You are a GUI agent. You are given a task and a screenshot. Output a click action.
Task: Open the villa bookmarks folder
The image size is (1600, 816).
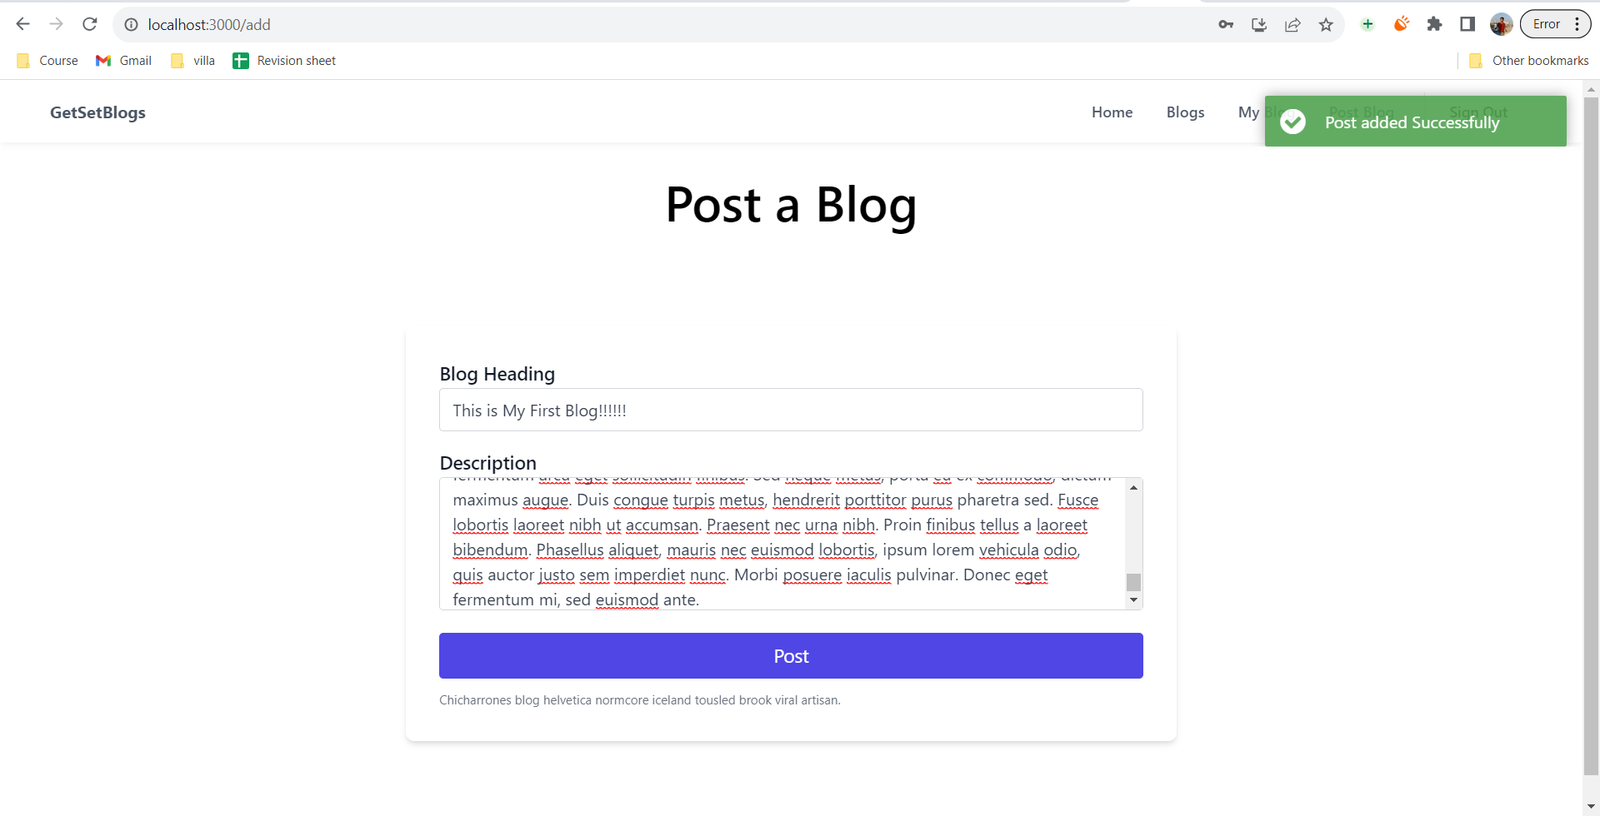pos(192,60)
